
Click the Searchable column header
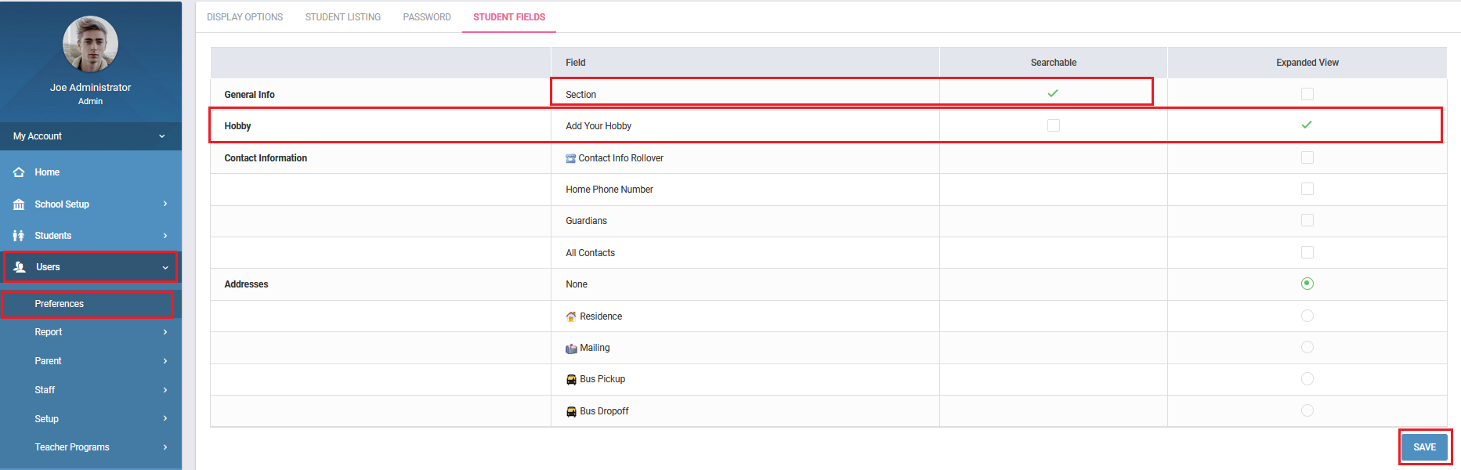point(1054,63)
